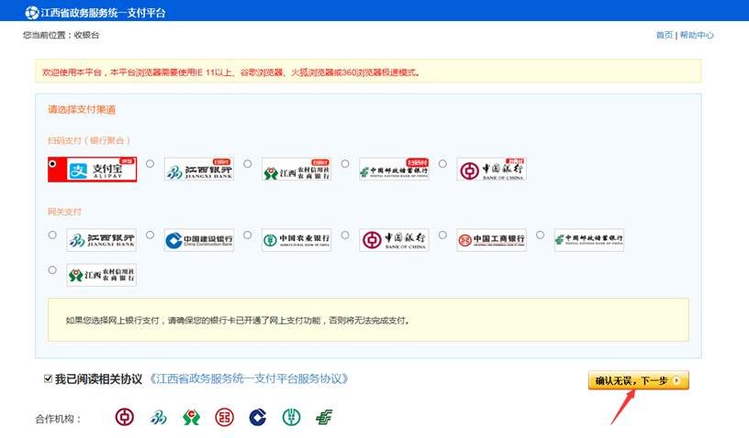This screenshot has width=749, height=438.
Task: Click Postal Savings Bank scan-pay logo
Action: [x=394, y=170]
